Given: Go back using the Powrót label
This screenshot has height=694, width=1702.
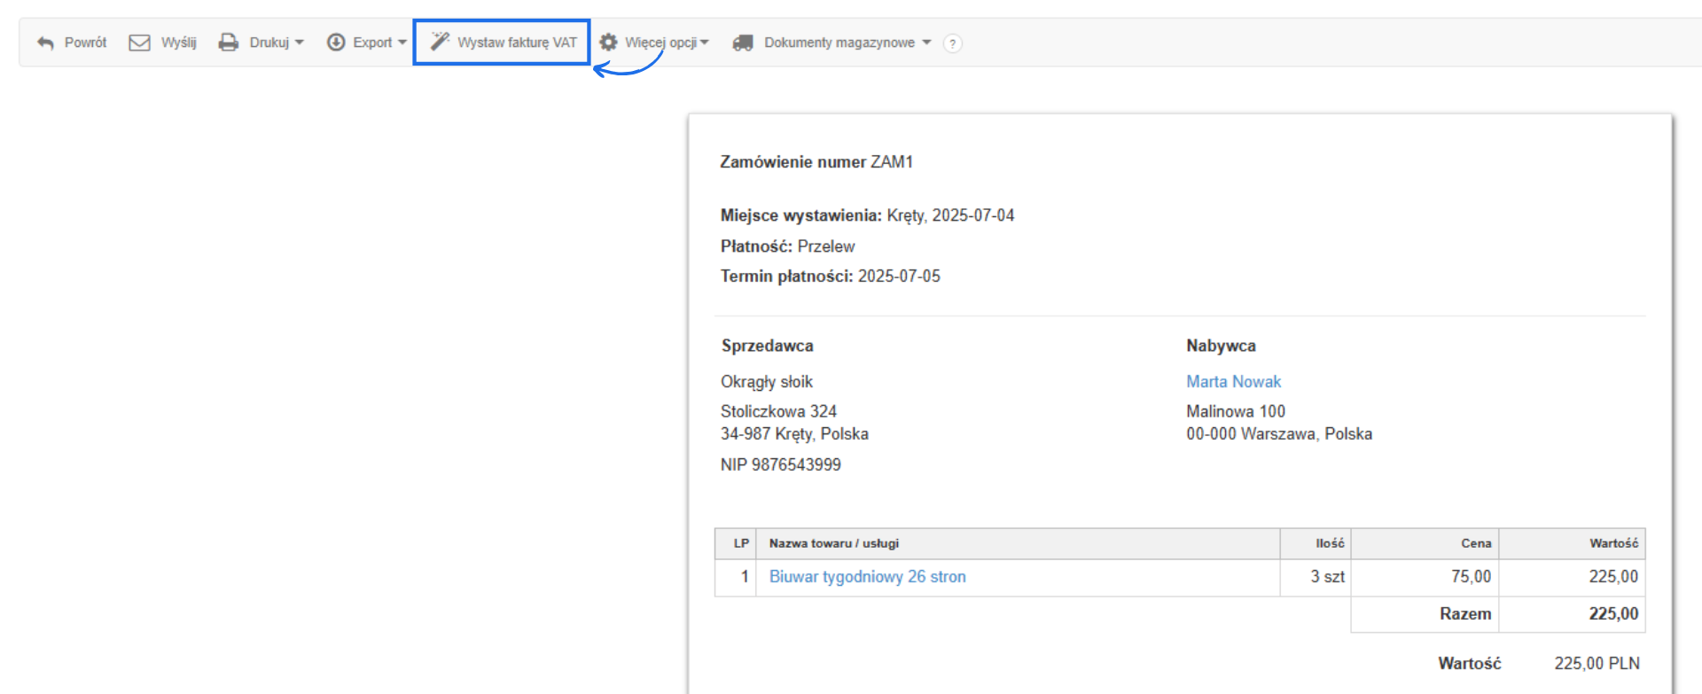Looking at the screenshot, I should point(85,43).
